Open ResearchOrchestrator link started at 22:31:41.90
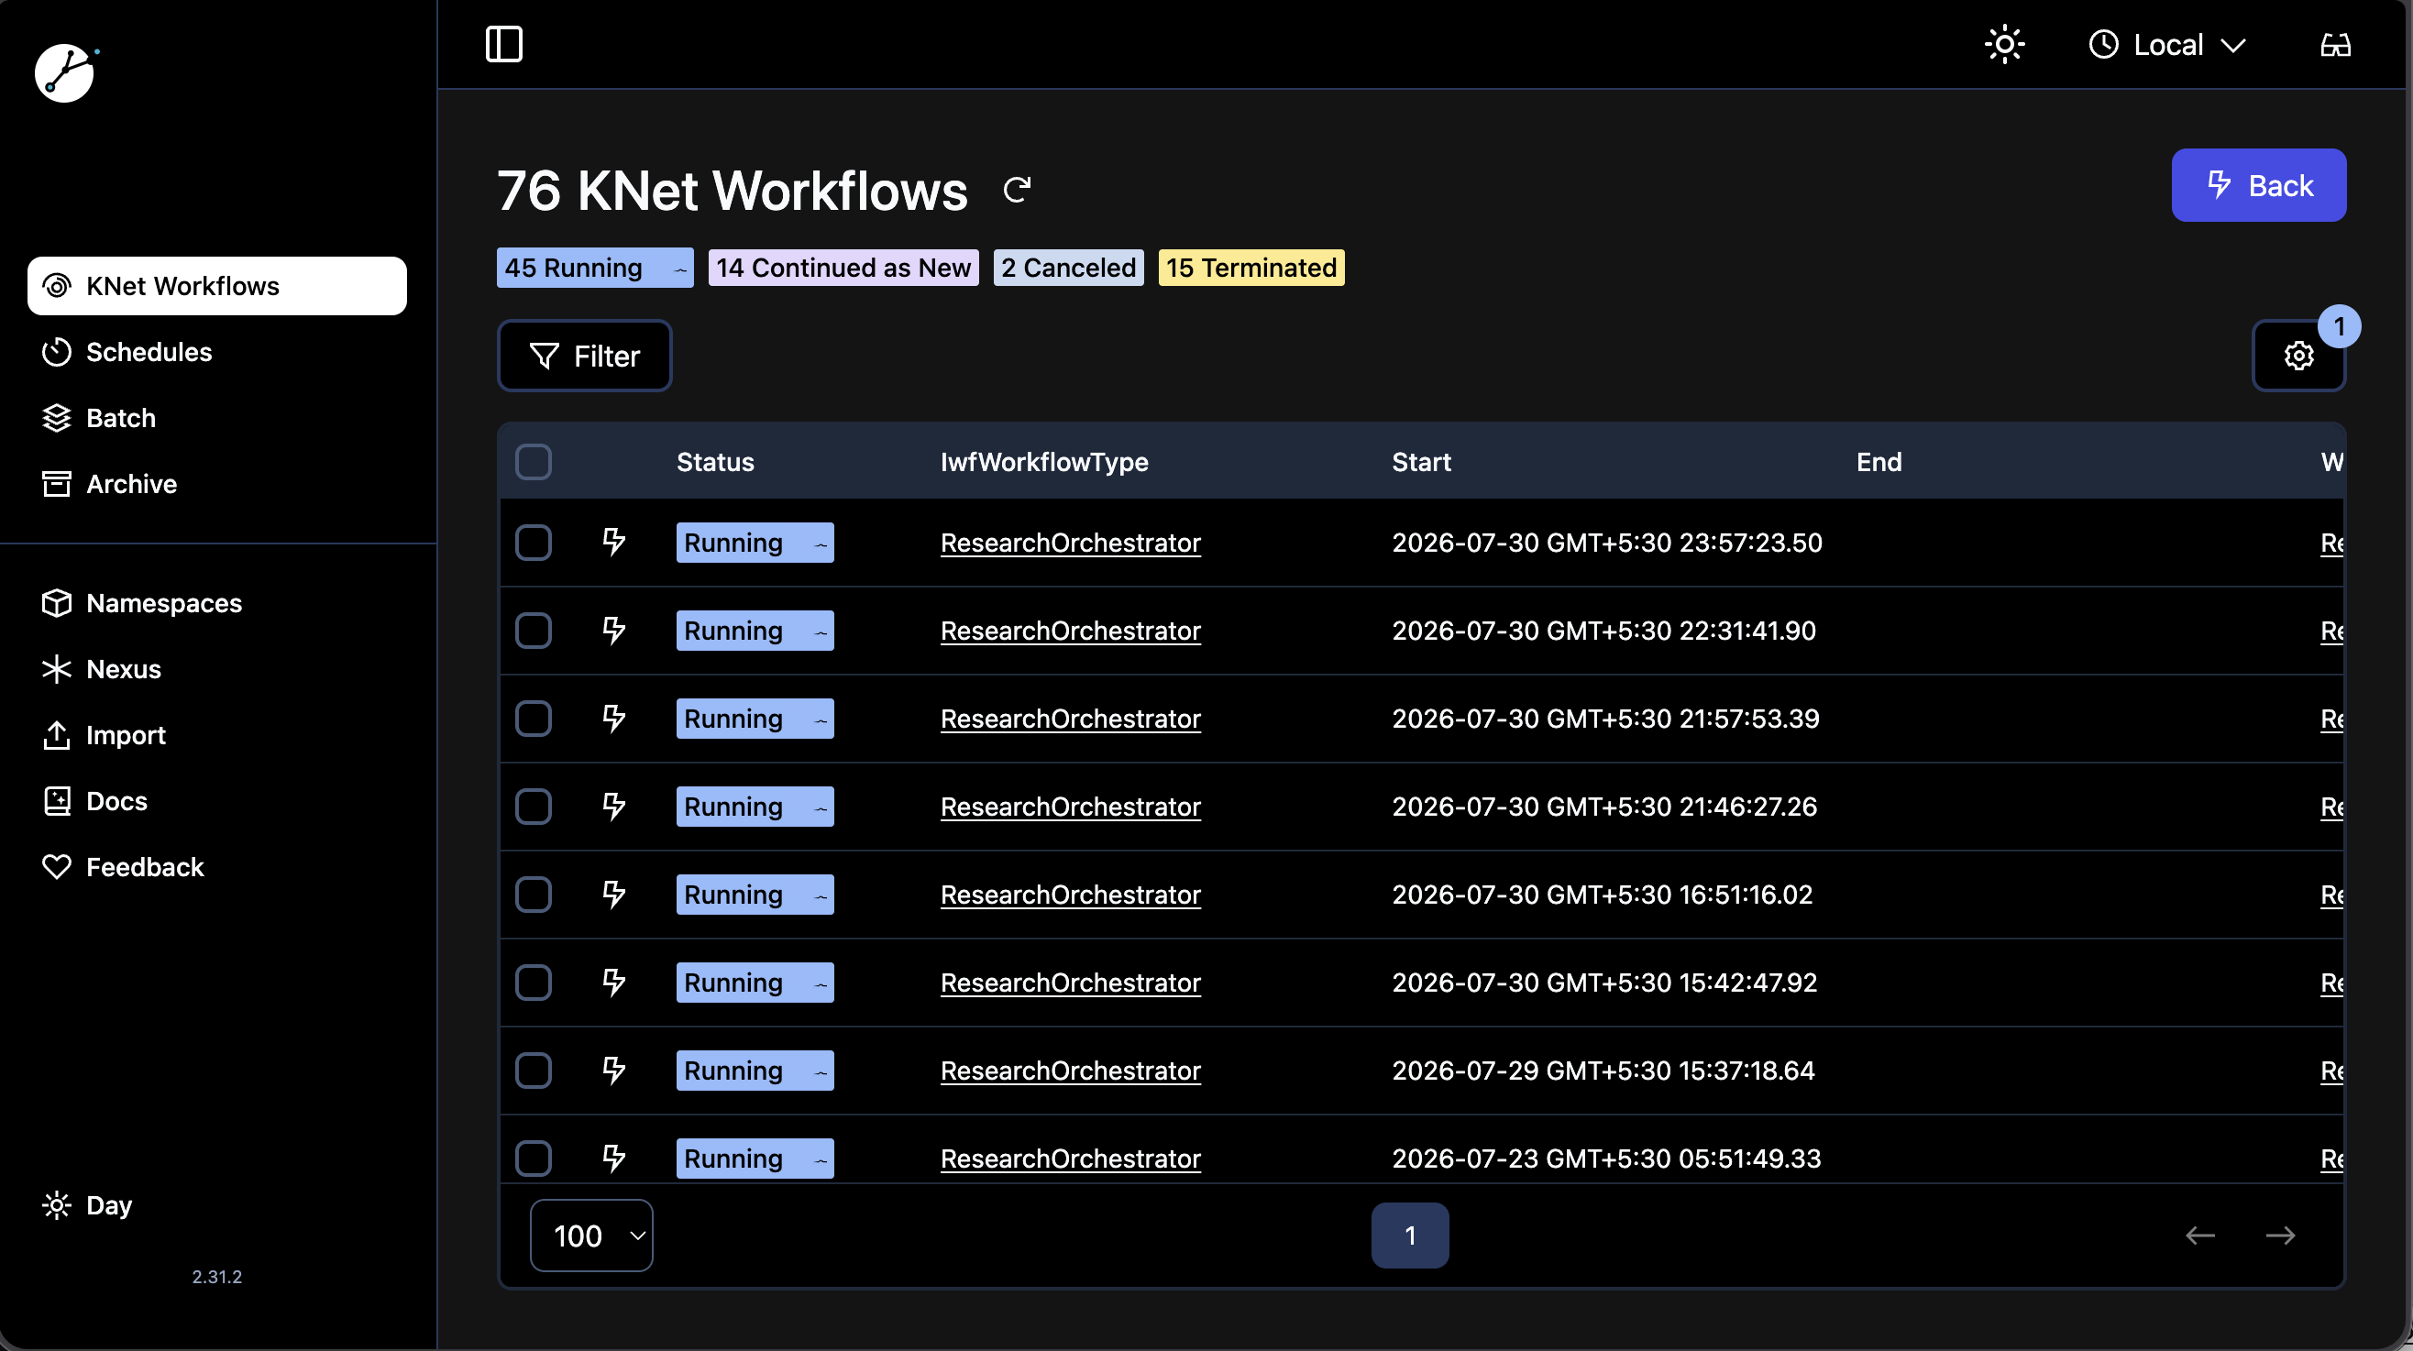Screen dimensions: 2413x1351 [x=1071, y=631]
